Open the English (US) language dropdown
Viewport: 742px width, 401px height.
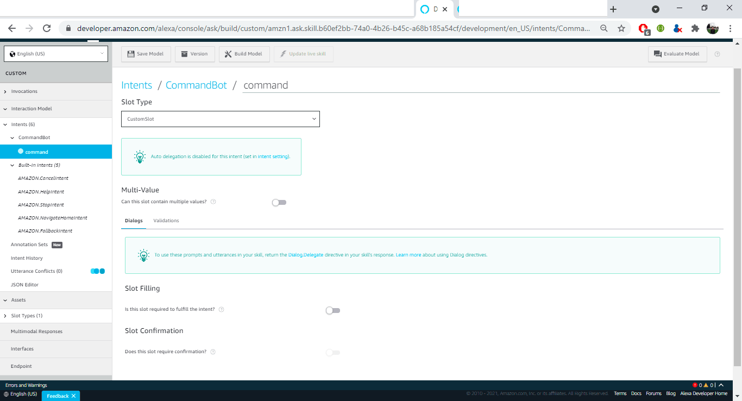tap(56, 54)
